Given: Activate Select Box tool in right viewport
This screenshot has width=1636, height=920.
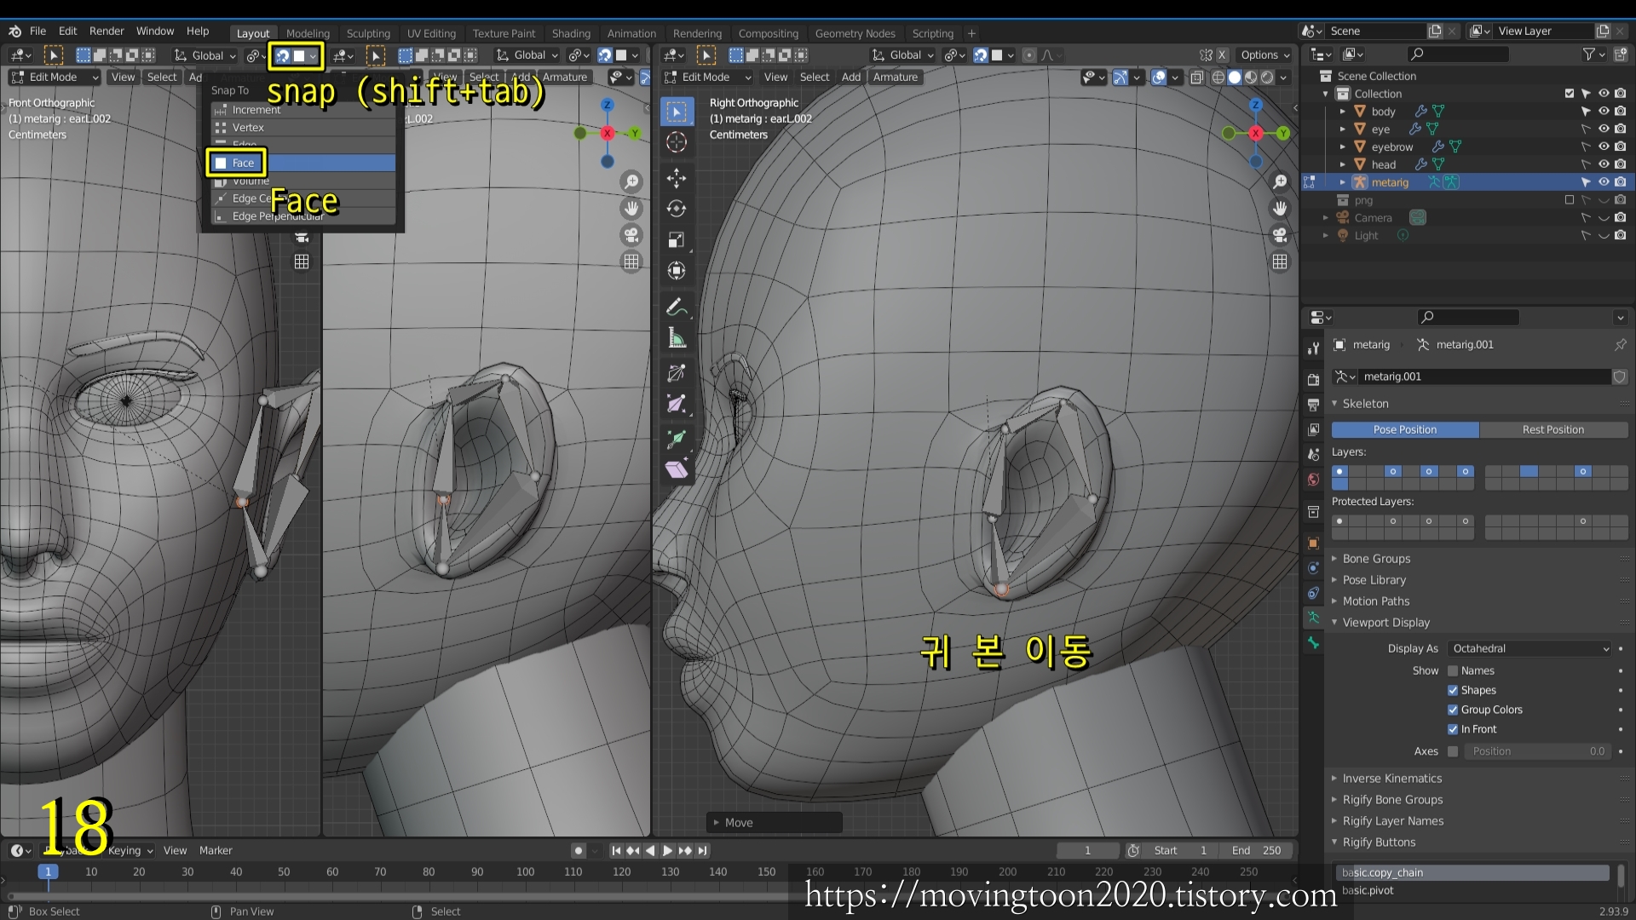Looking at the screenshot, I should (677, 112).
